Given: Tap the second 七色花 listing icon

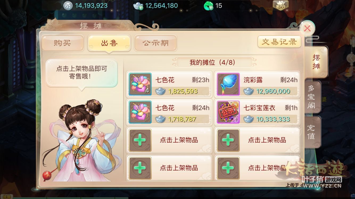Looking at the screenshot, I should point(140,112).
